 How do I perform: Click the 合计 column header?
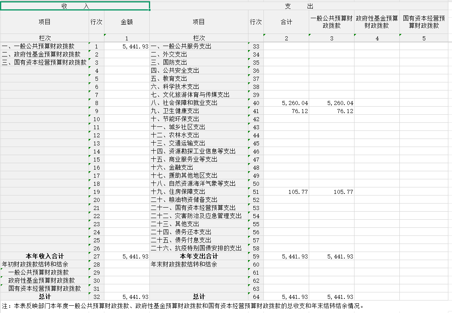[x=286, y=22]
